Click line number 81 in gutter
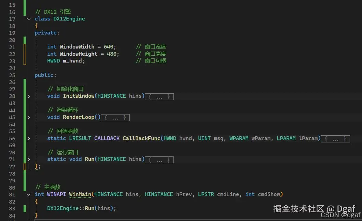Viewport: 362px width, 221px height. pyautogui.click(x=12, y=194)
